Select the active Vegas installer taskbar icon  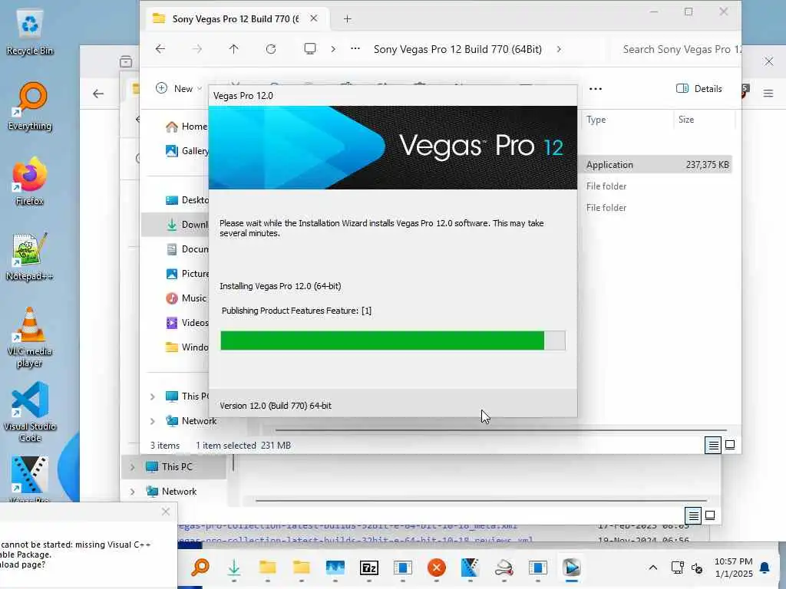pos(571,568)
